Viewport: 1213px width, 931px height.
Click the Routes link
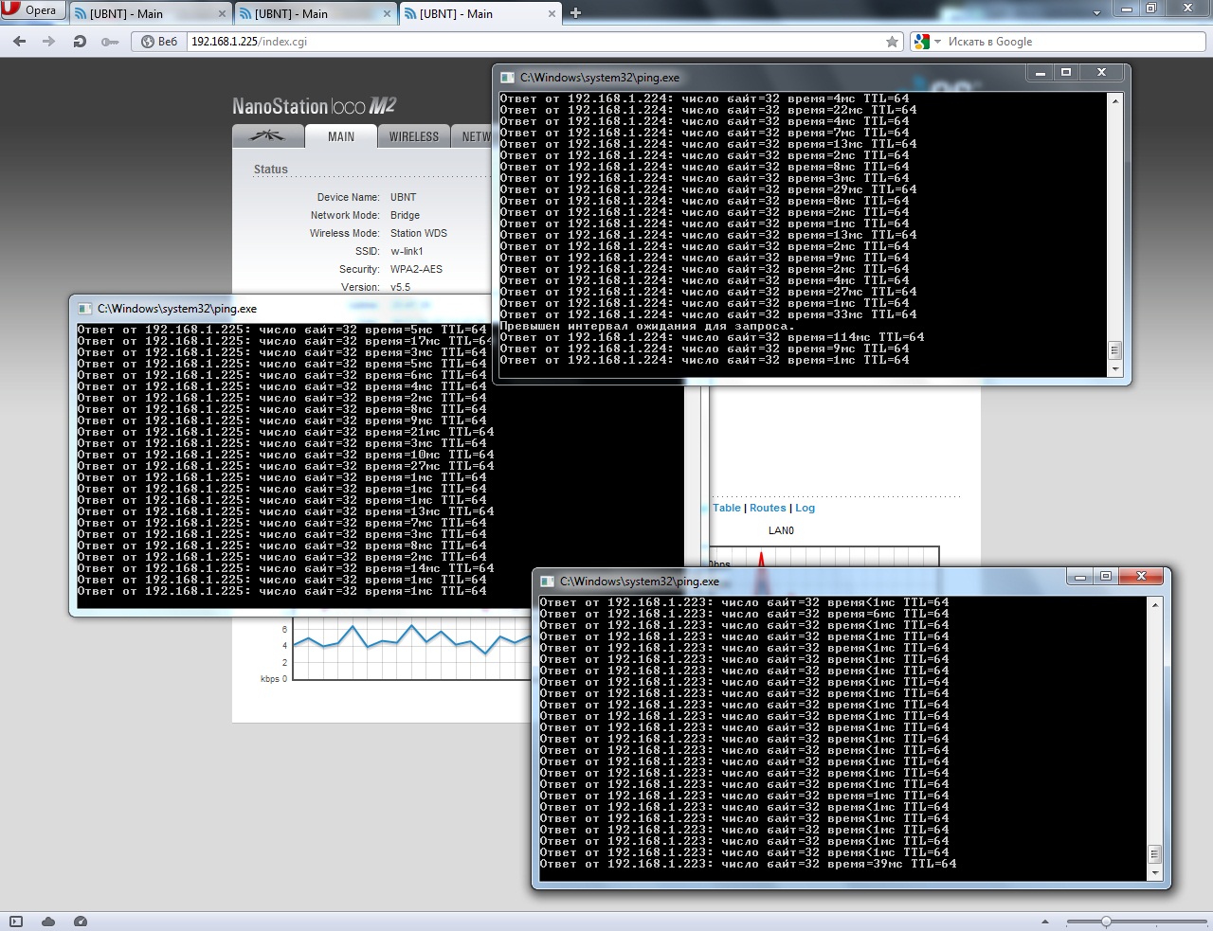click(x=768, y=508)
